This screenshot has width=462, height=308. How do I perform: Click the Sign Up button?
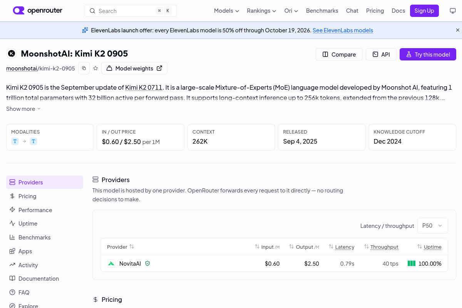point(424,11)
